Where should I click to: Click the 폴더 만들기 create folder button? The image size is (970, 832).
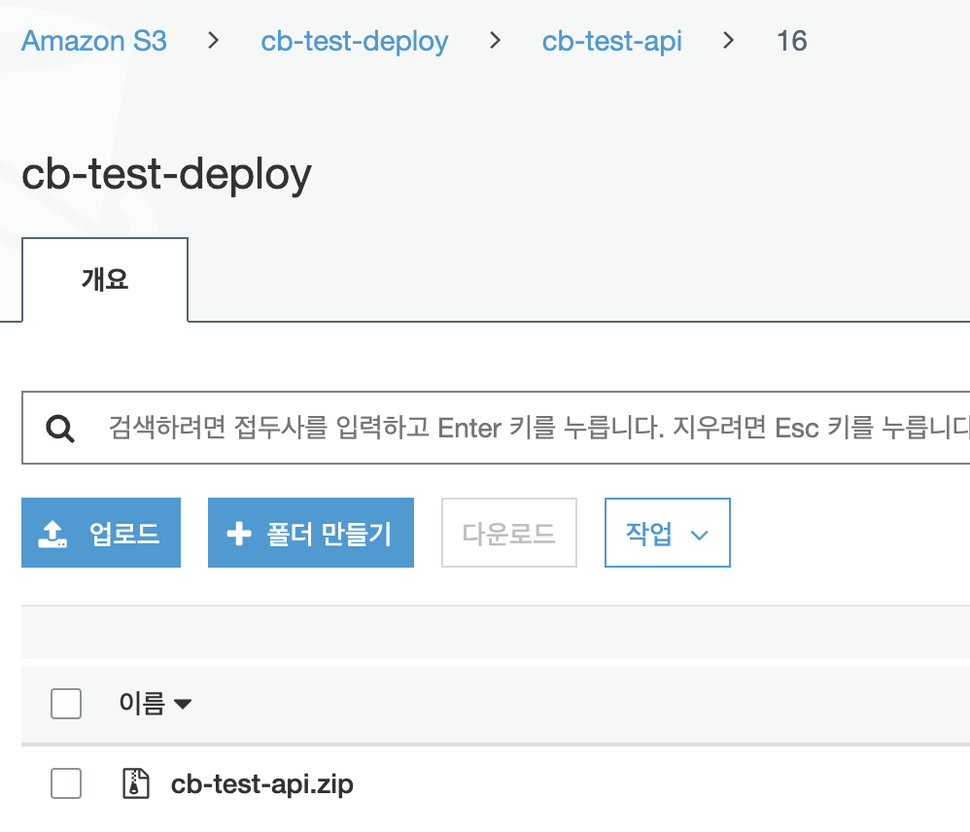tap(311, 533)
